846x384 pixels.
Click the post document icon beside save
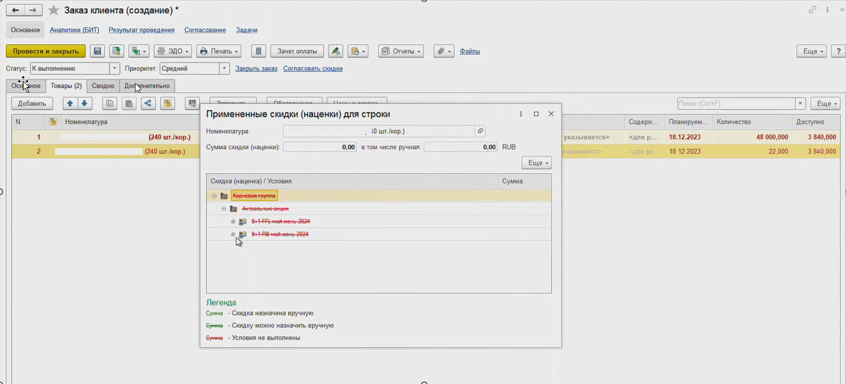116,51
